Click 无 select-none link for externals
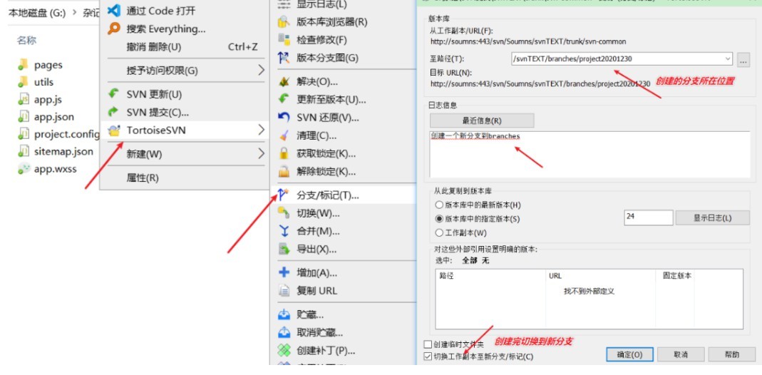Image resolution: width=762 pixels, height=375 pixels. tap(485, 260)
